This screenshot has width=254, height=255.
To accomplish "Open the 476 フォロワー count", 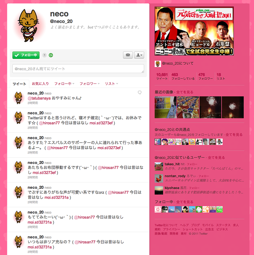I will [x=205, y=76].
